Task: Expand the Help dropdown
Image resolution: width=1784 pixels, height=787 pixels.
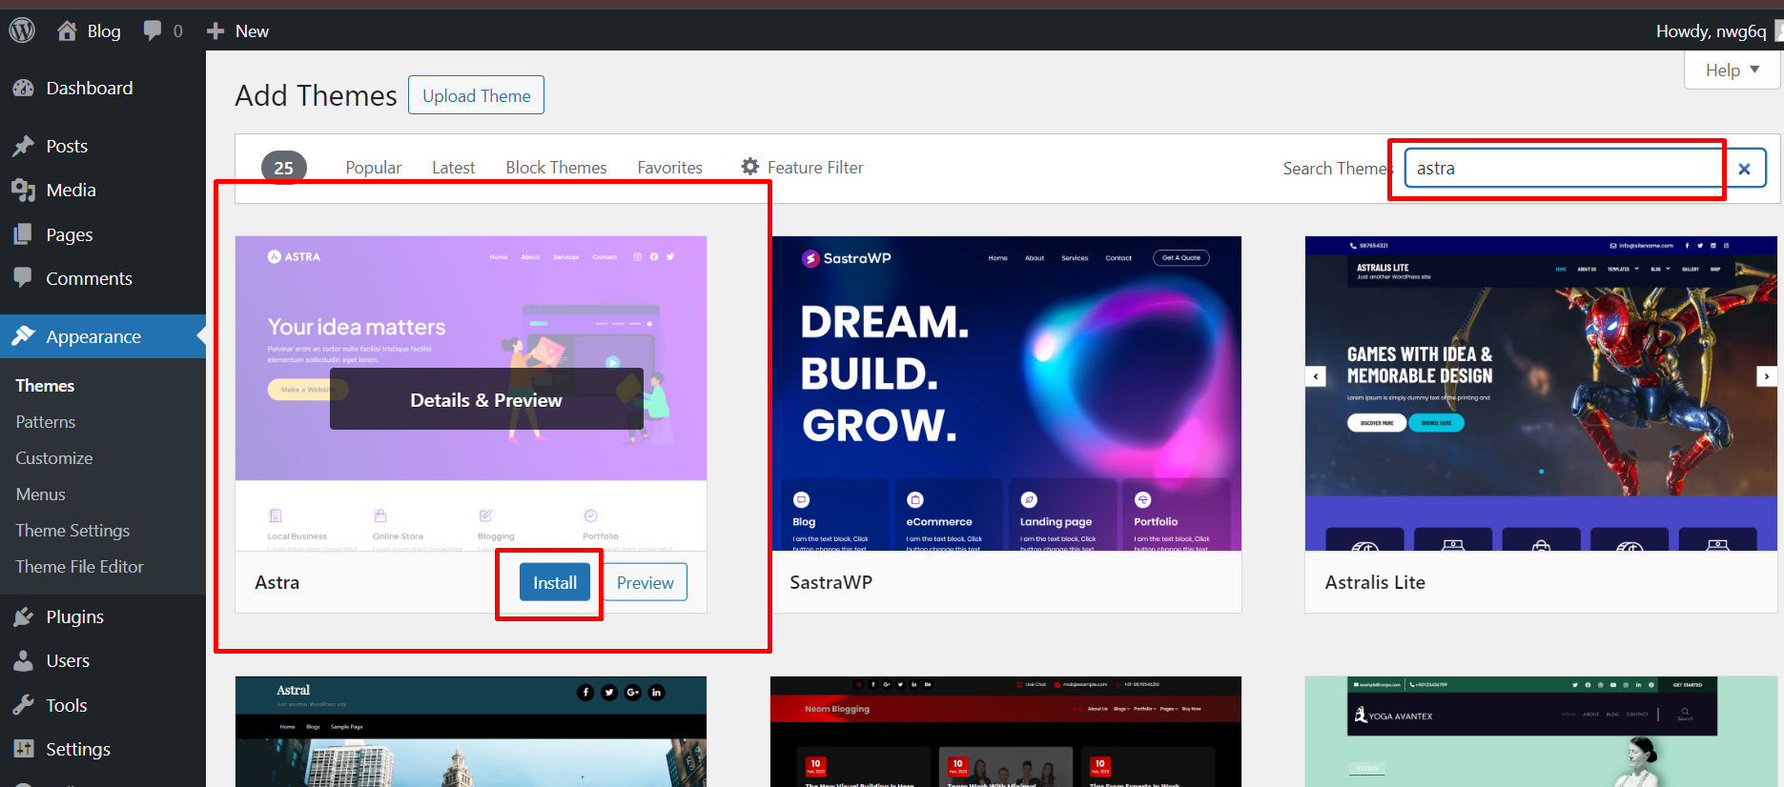Action: click(x=1733, y=71)
